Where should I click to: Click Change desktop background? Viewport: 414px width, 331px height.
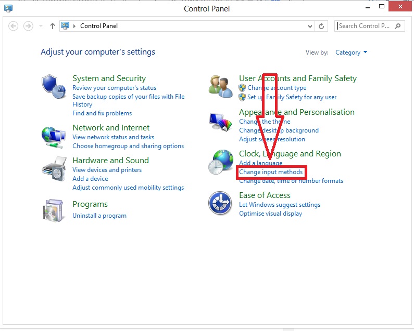pos(279,130)
